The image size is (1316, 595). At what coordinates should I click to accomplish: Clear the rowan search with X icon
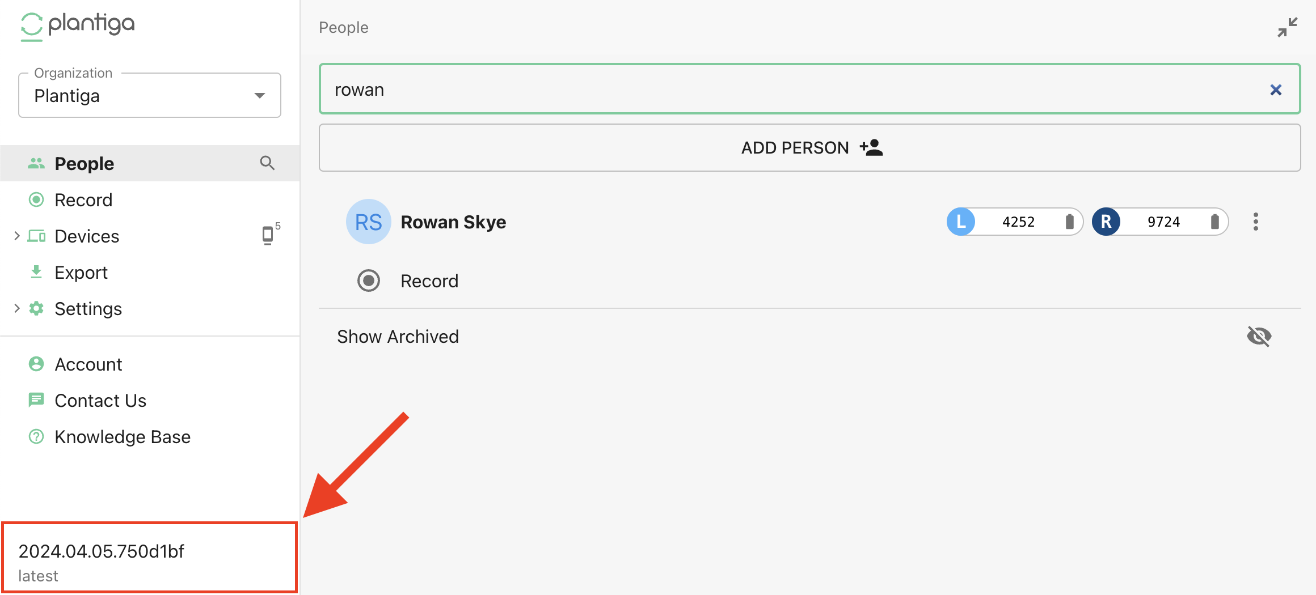1276,90
